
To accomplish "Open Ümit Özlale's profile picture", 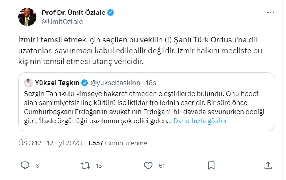I will click(x=27, y=17).
